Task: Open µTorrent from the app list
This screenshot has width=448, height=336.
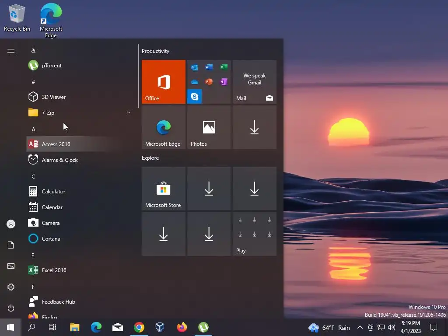Action: (x=79, y=66)
